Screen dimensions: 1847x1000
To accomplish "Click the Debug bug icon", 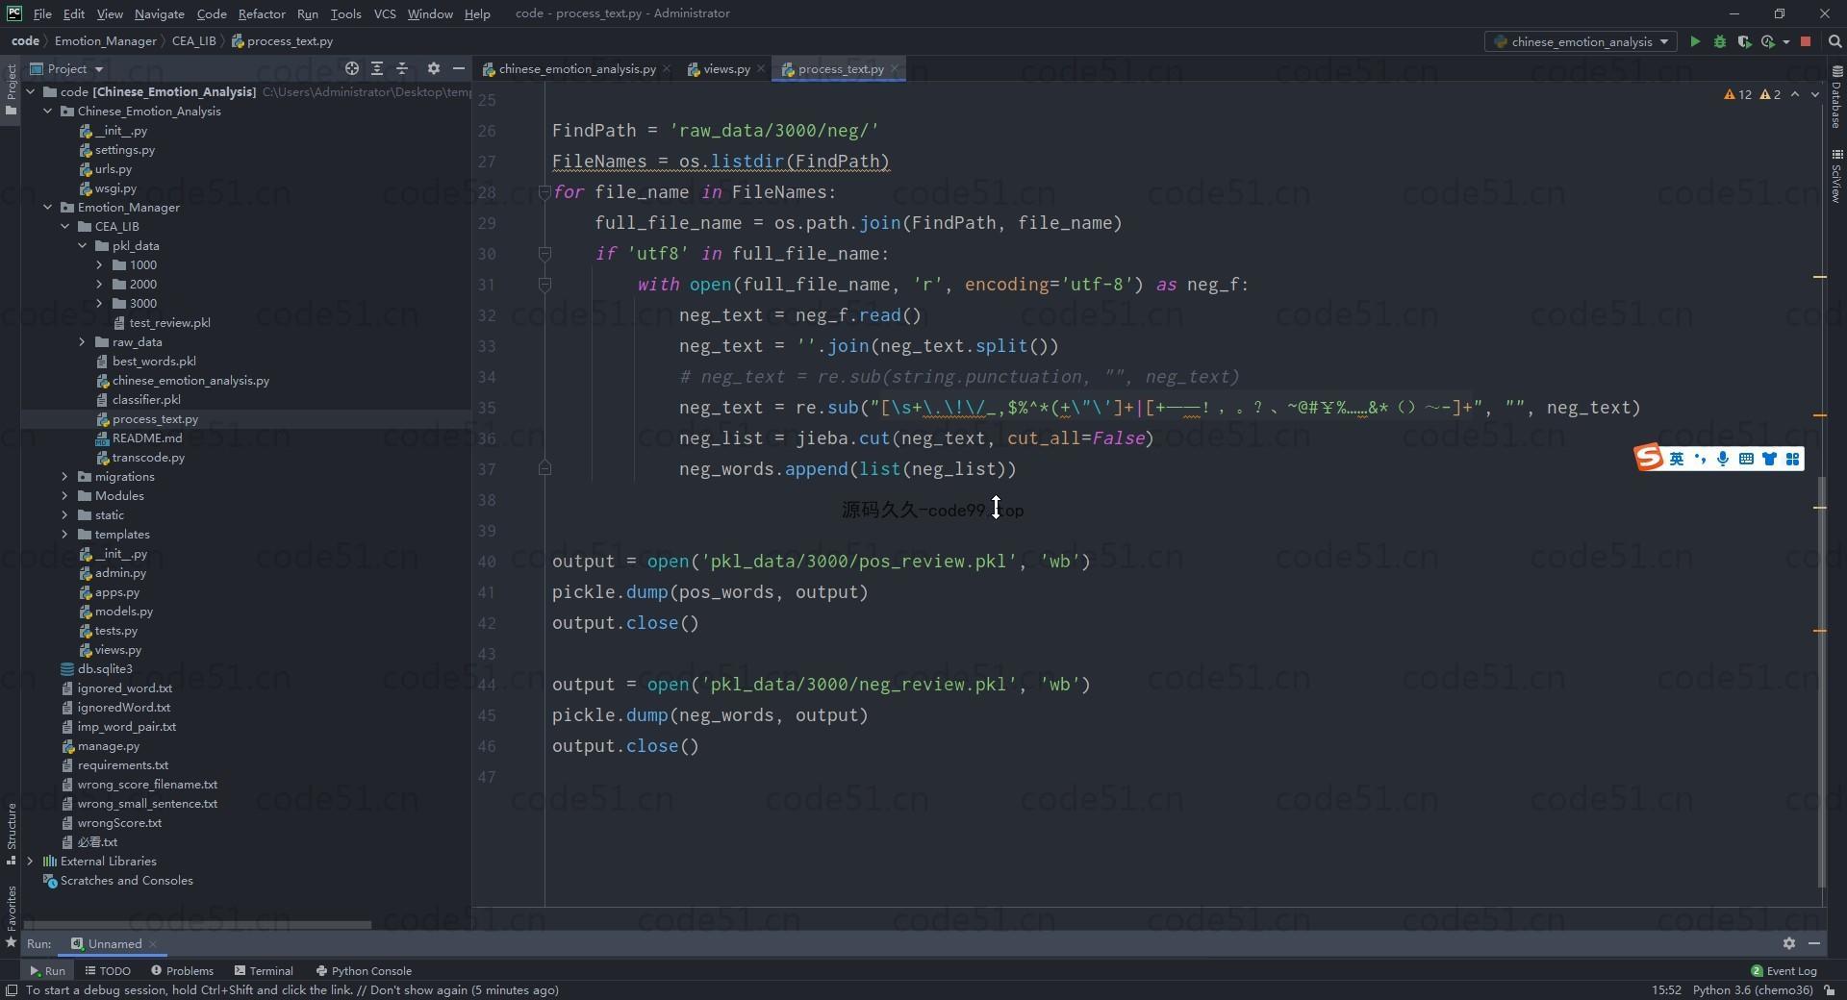I will coord(1720,41).
